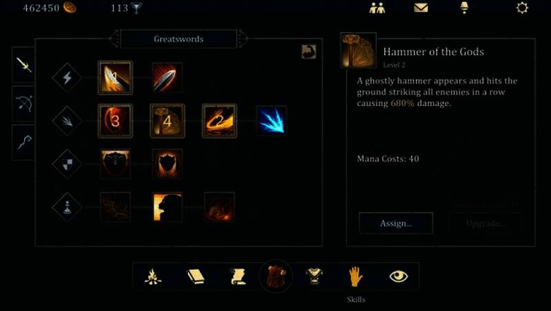
Task: Select the Greatswords sword weapon tab
Action: click(x=23, y=65)
